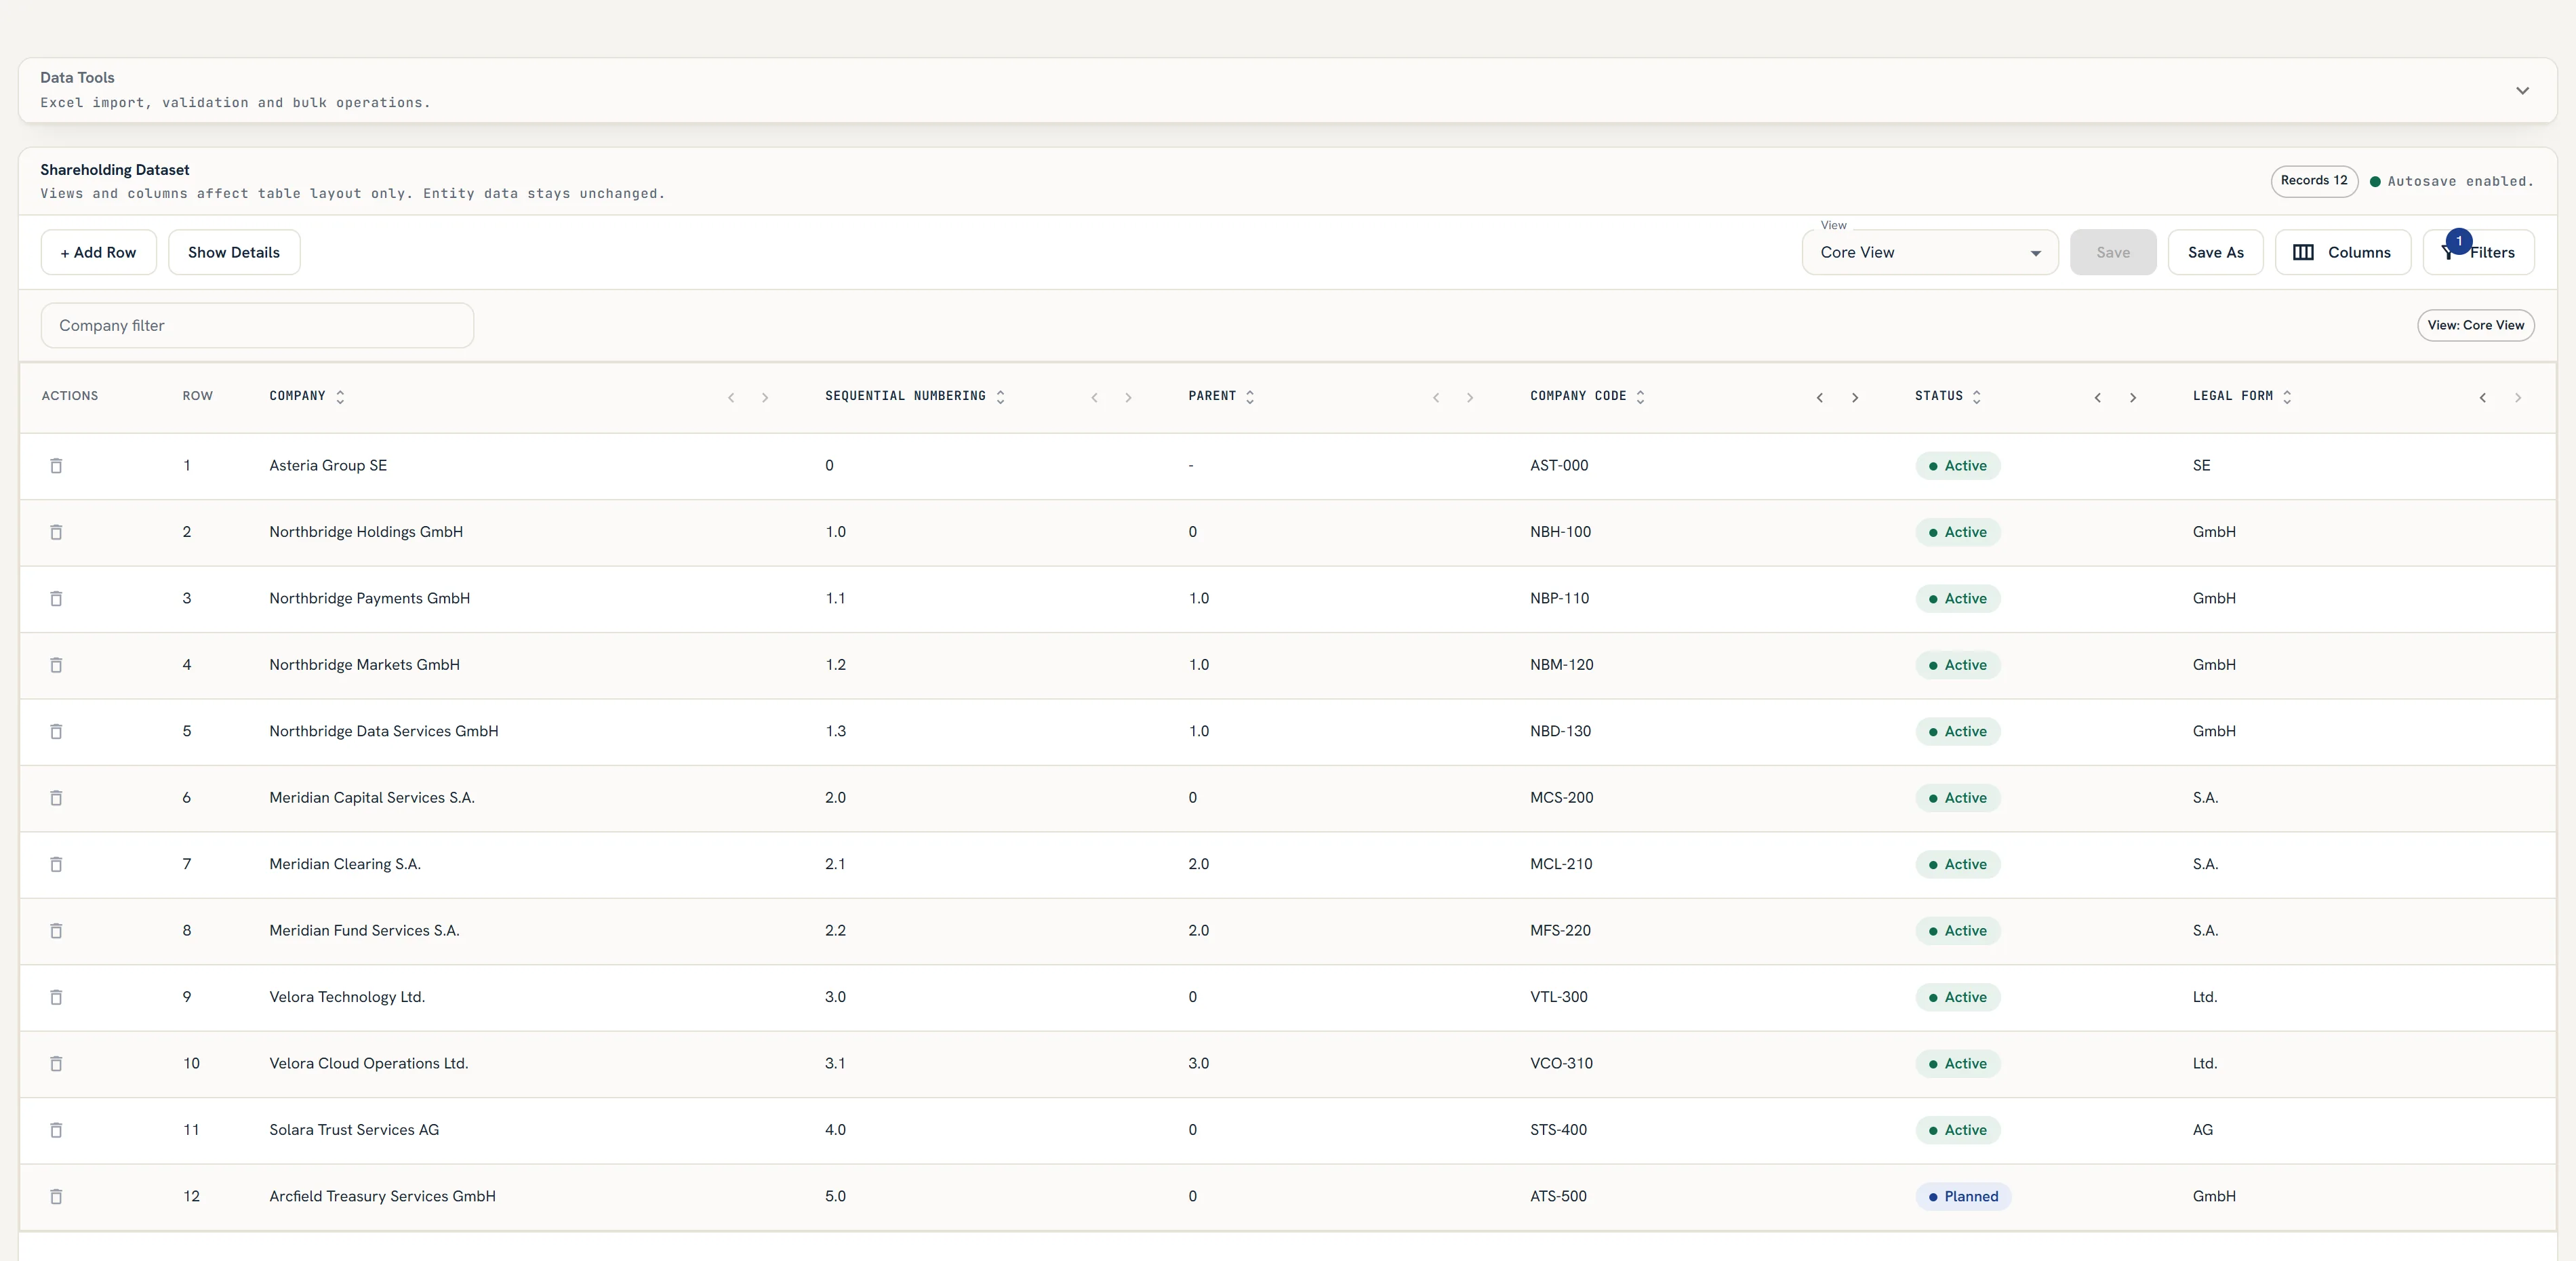The image size is (2576, 1261).
Task: Click Meridian Clearing S.A. company name
Action: [345, 864]
